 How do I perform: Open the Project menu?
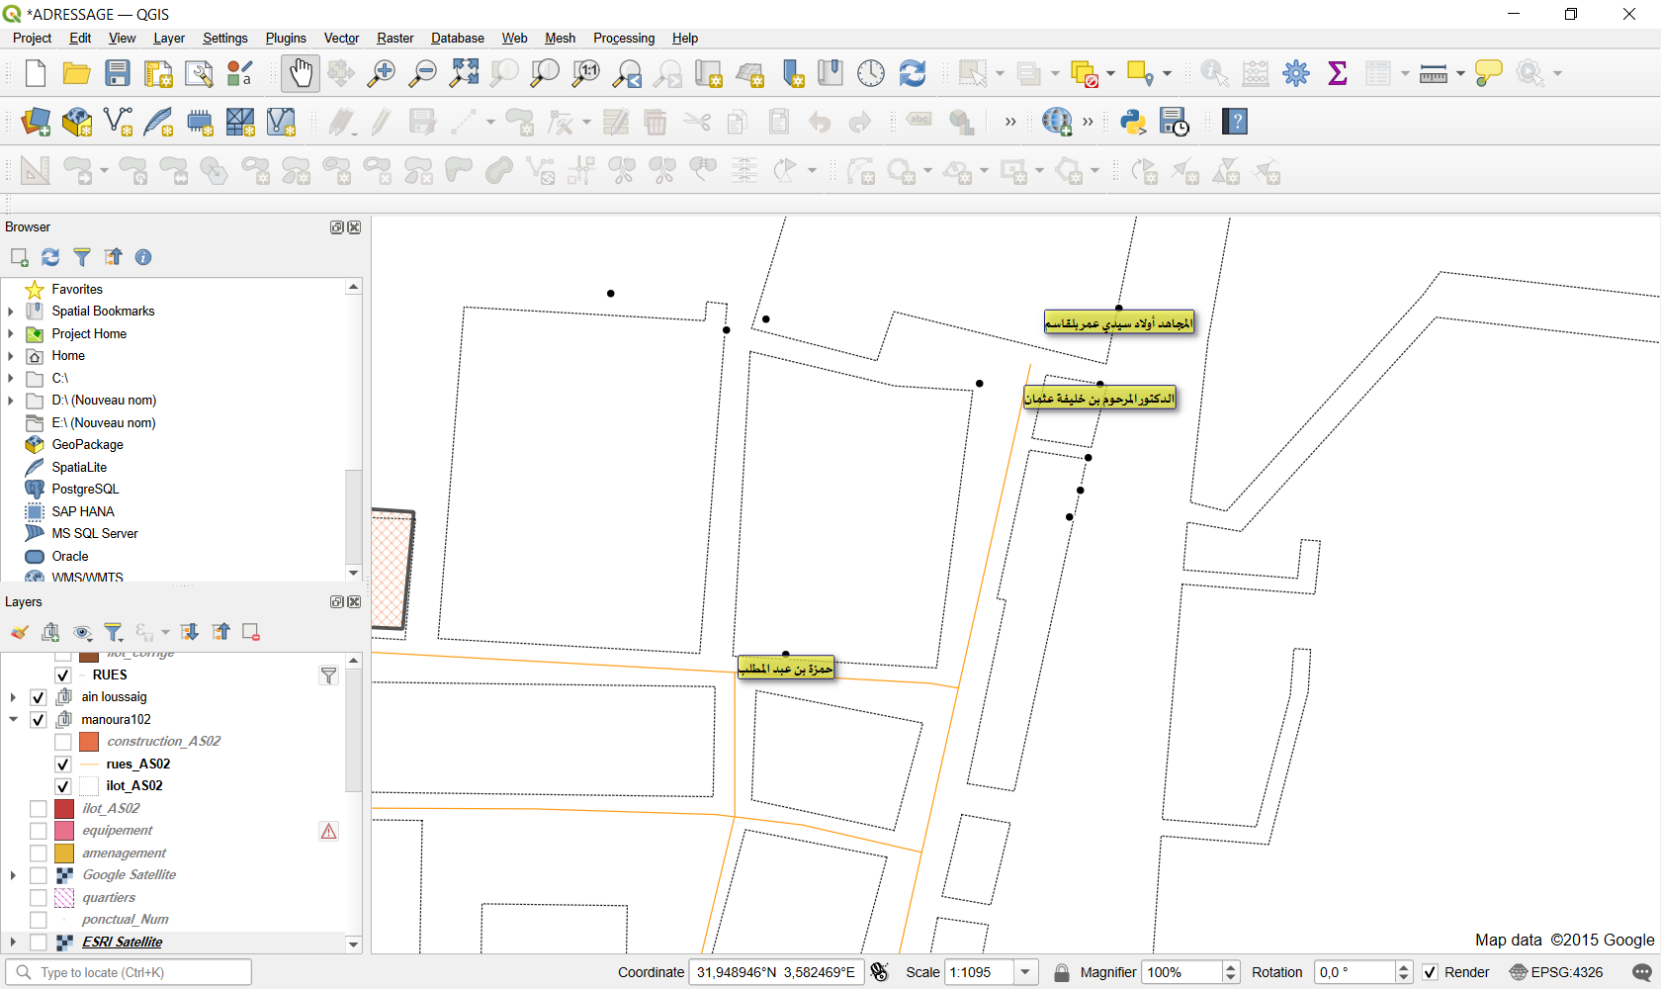[x=32, y=38]
